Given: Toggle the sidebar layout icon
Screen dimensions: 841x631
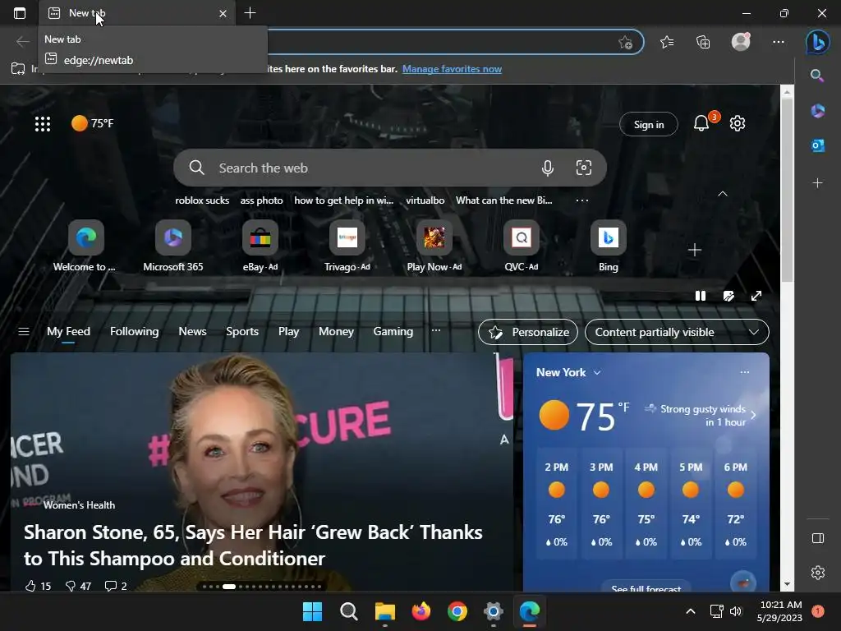Looking at the screenshot, I should tap(817, 538).
